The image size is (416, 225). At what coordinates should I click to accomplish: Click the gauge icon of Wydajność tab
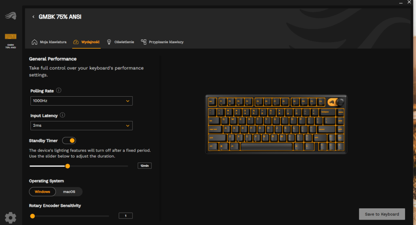pyautogui.click(x=76, y=42)
